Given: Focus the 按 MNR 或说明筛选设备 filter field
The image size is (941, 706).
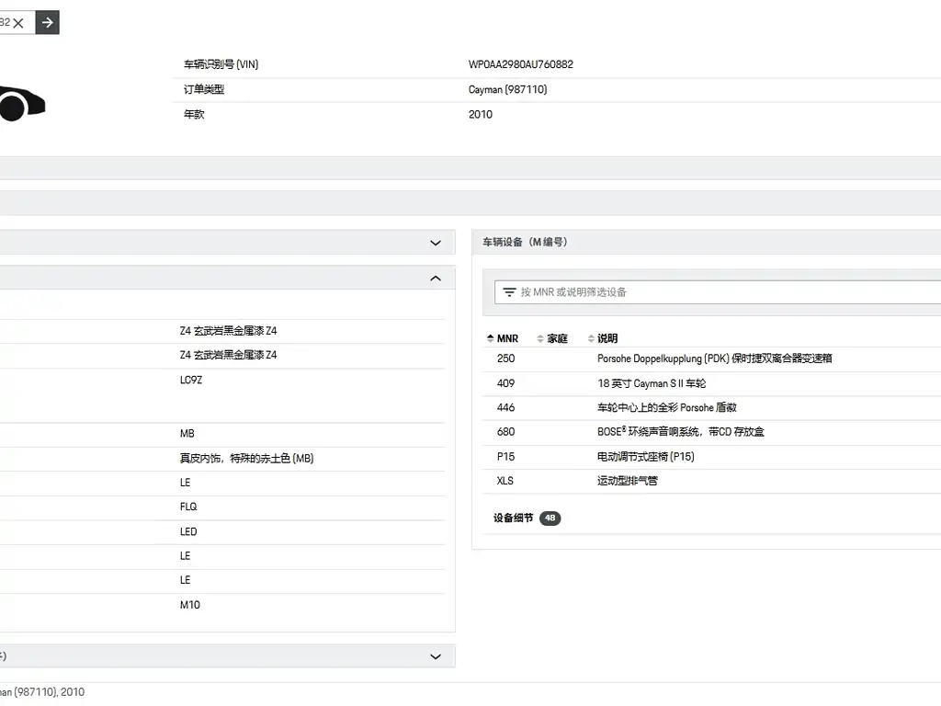Looking at the screenshot, I should pos(717,292).
